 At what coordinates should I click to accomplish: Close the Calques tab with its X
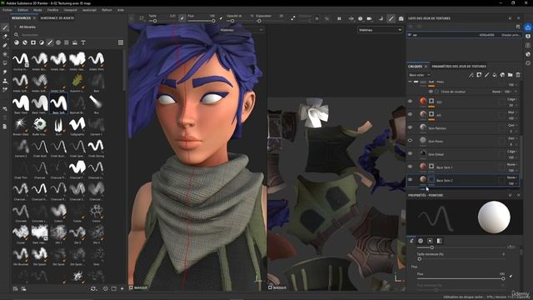click(x=426, y=67)
